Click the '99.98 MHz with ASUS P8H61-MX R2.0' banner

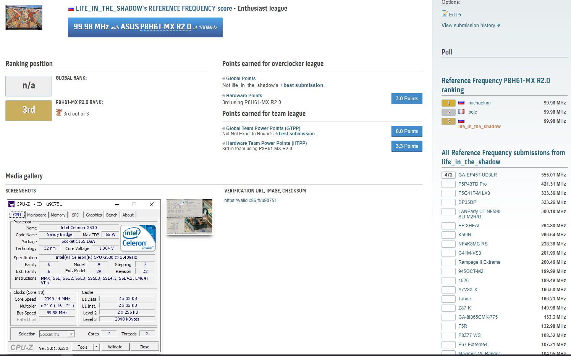pyautogui.click(x=145, y=27)
